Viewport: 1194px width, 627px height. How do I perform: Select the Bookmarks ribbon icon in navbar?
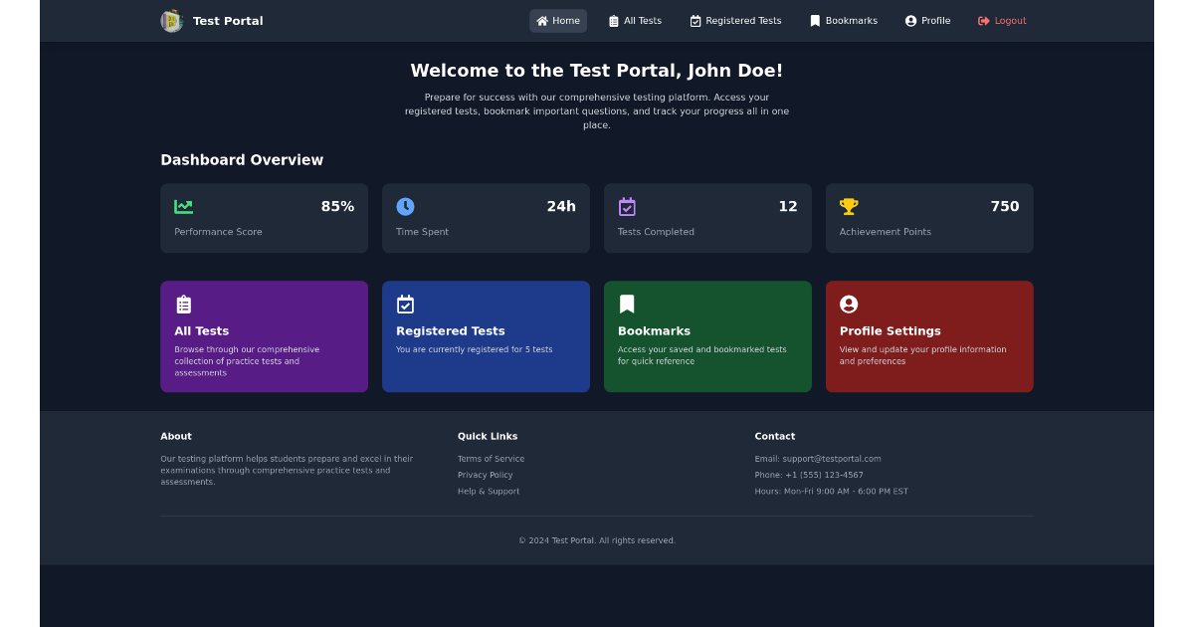(813, 20)
